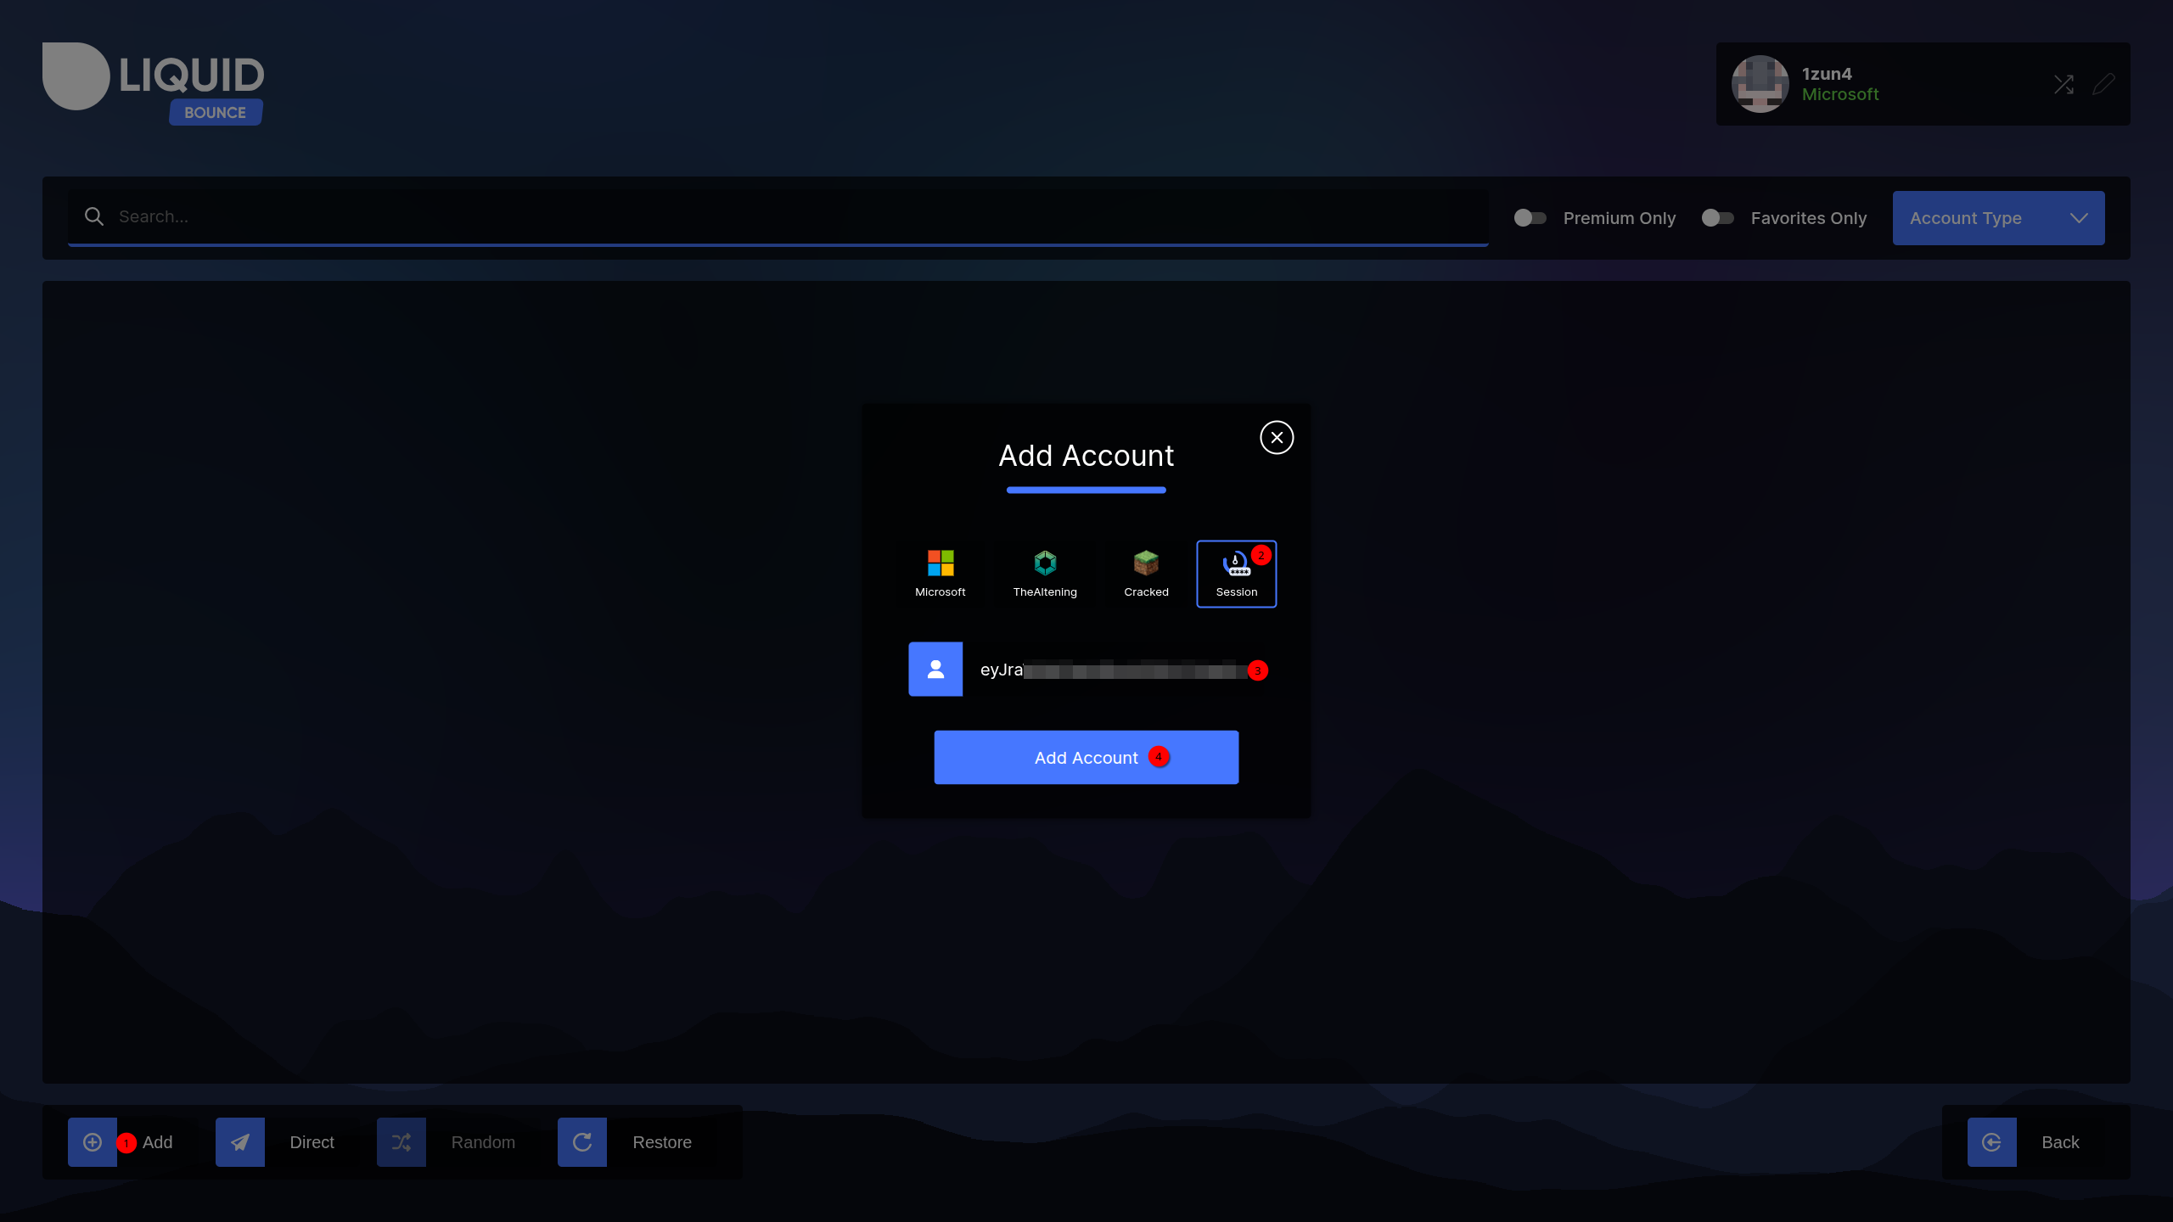Enable the Favorites Only toggle
Viewport: 2173px width, 1222px height.
click(x=1717, y=218)
